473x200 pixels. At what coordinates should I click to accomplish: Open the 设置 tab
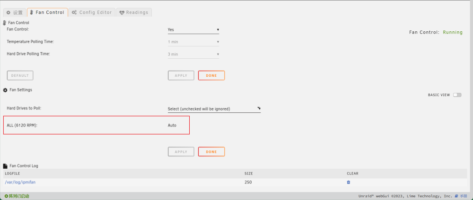(15, 12)
